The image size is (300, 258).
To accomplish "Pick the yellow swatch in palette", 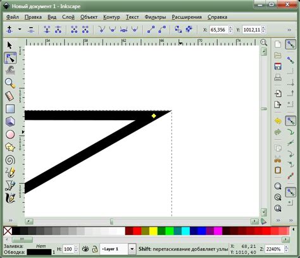I will 153,231.
